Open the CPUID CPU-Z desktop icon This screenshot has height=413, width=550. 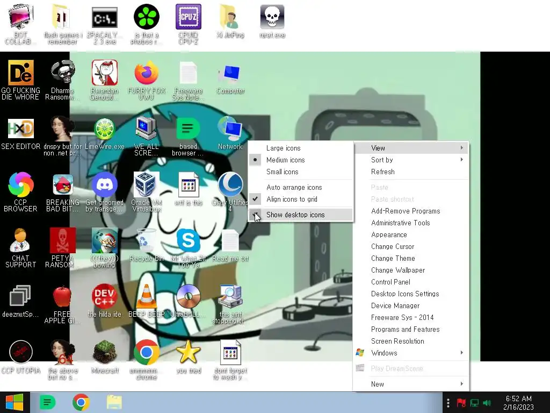click(189, 17)
